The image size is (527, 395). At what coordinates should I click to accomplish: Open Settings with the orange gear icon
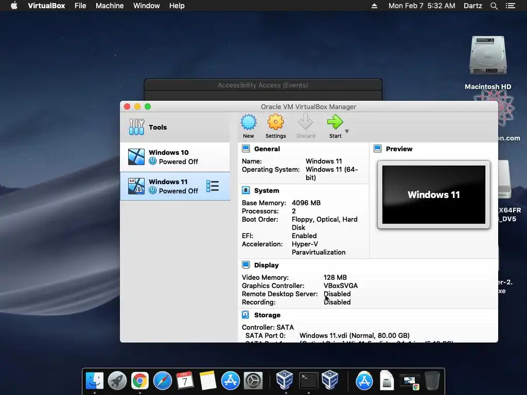click(x=276, y=122)
